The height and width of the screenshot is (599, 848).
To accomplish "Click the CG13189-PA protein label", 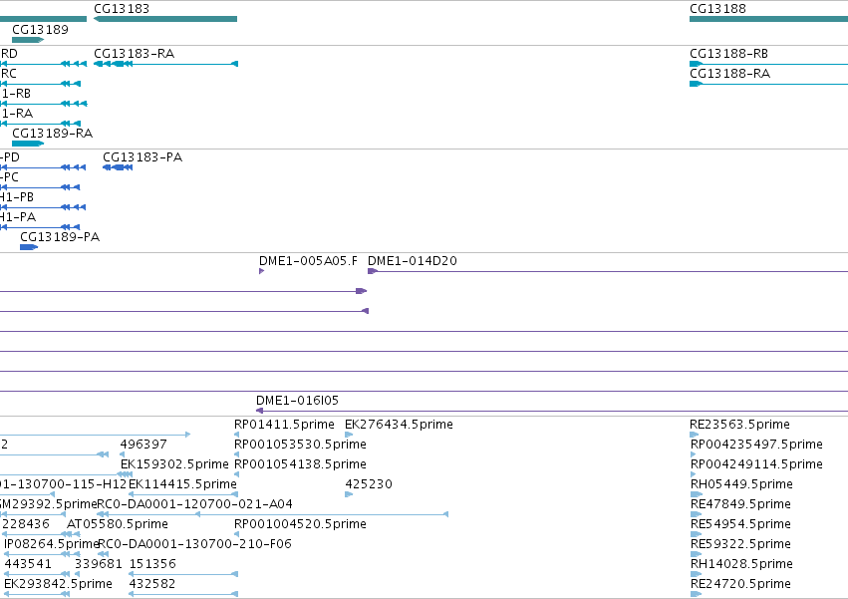I will (60, 237).
